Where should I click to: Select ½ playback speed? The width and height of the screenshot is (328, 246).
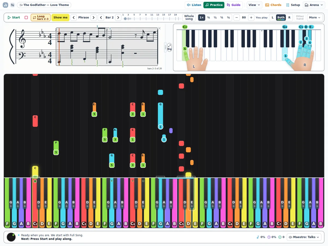(215, 17)
